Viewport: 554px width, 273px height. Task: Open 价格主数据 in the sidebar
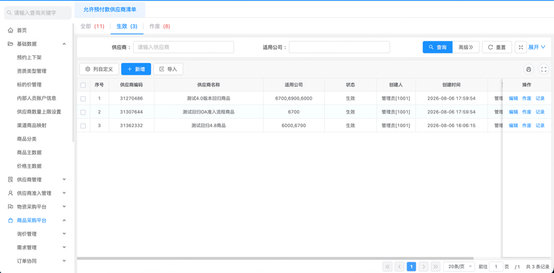click(x=29, y=166)
